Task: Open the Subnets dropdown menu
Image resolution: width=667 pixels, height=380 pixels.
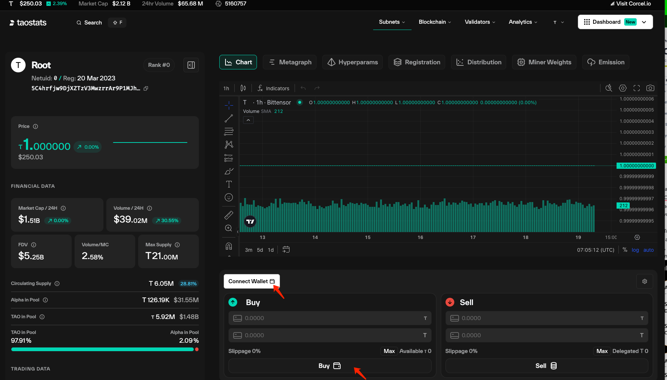Action: 392,22
